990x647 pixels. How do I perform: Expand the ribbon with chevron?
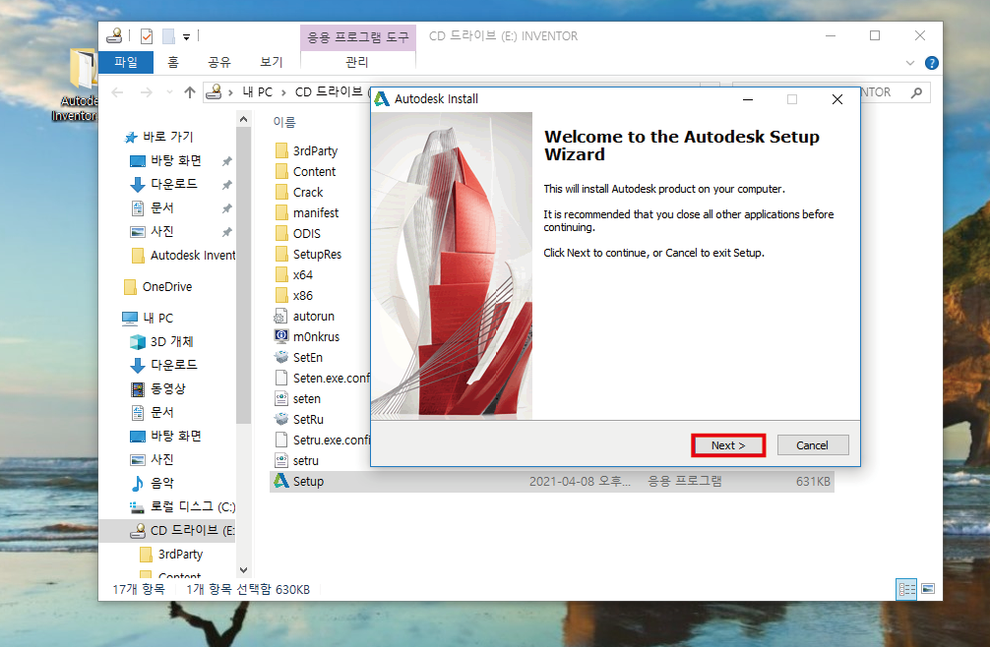click(910, 63)
